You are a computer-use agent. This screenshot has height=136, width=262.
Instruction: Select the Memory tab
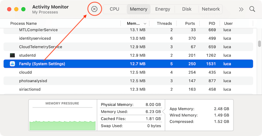coord(139,9)
